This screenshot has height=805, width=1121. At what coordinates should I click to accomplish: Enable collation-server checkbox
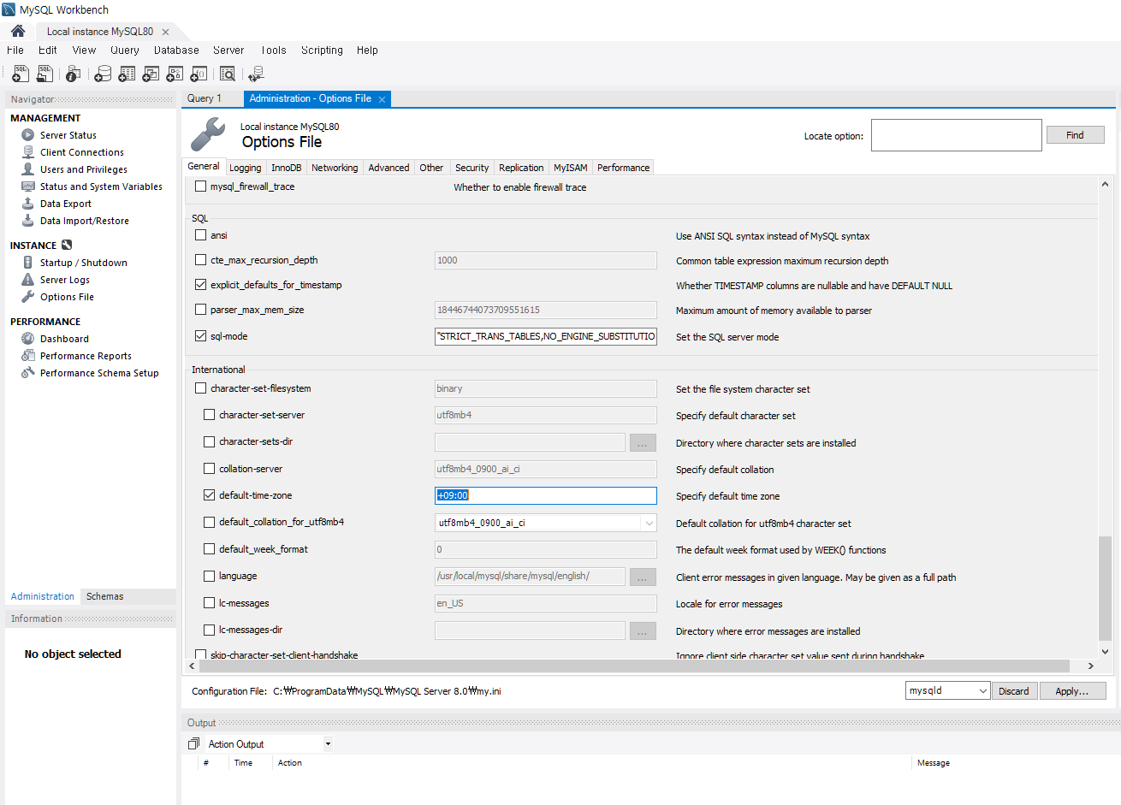pyautogui.click(x=210, y=468)
